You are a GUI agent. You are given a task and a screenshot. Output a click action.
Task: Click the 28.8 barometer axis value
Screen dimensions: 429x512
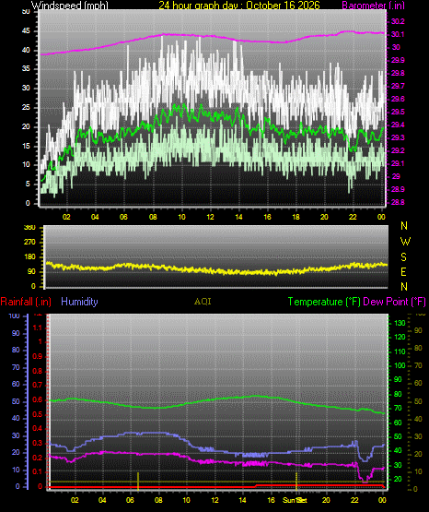click(398, 202)
